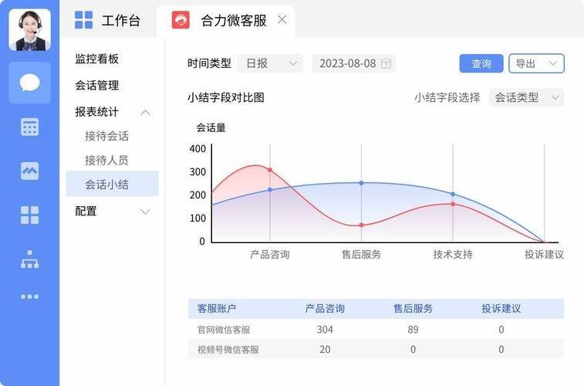Click the 合力微客服 red app icon
This screenshot has height=386, width=584.
click(181, 20)
